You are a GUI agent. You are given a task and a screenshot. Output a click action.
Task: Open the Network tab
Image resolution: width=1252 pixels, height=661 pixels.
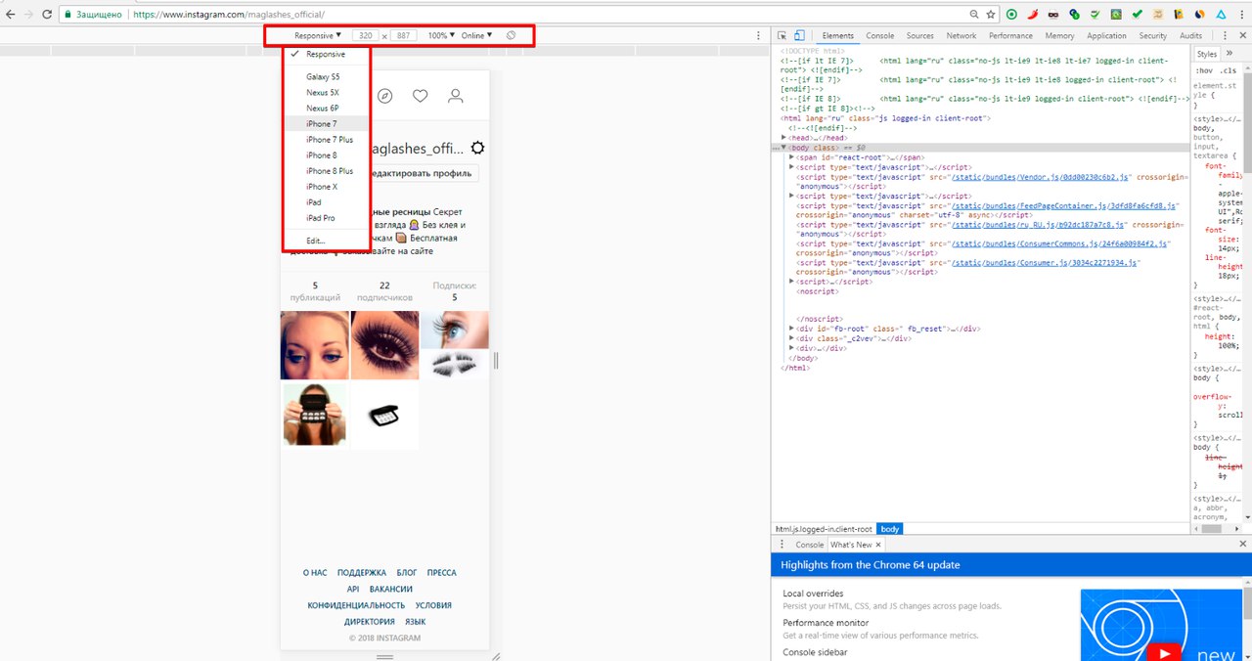coord(961,35)
